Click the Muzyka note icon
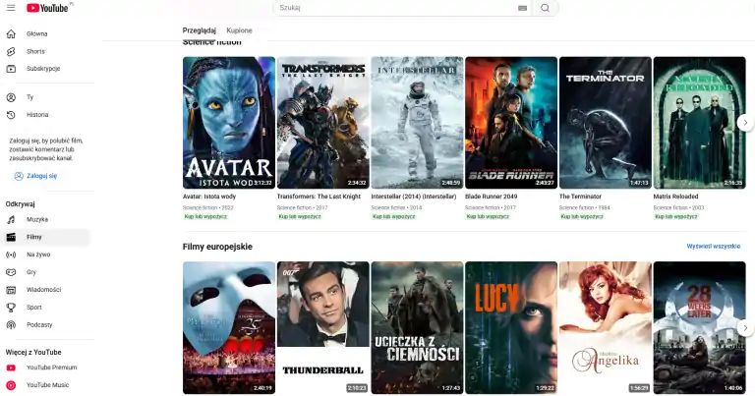Viewport: 755px width, 396px height. [x=11, y=219]
